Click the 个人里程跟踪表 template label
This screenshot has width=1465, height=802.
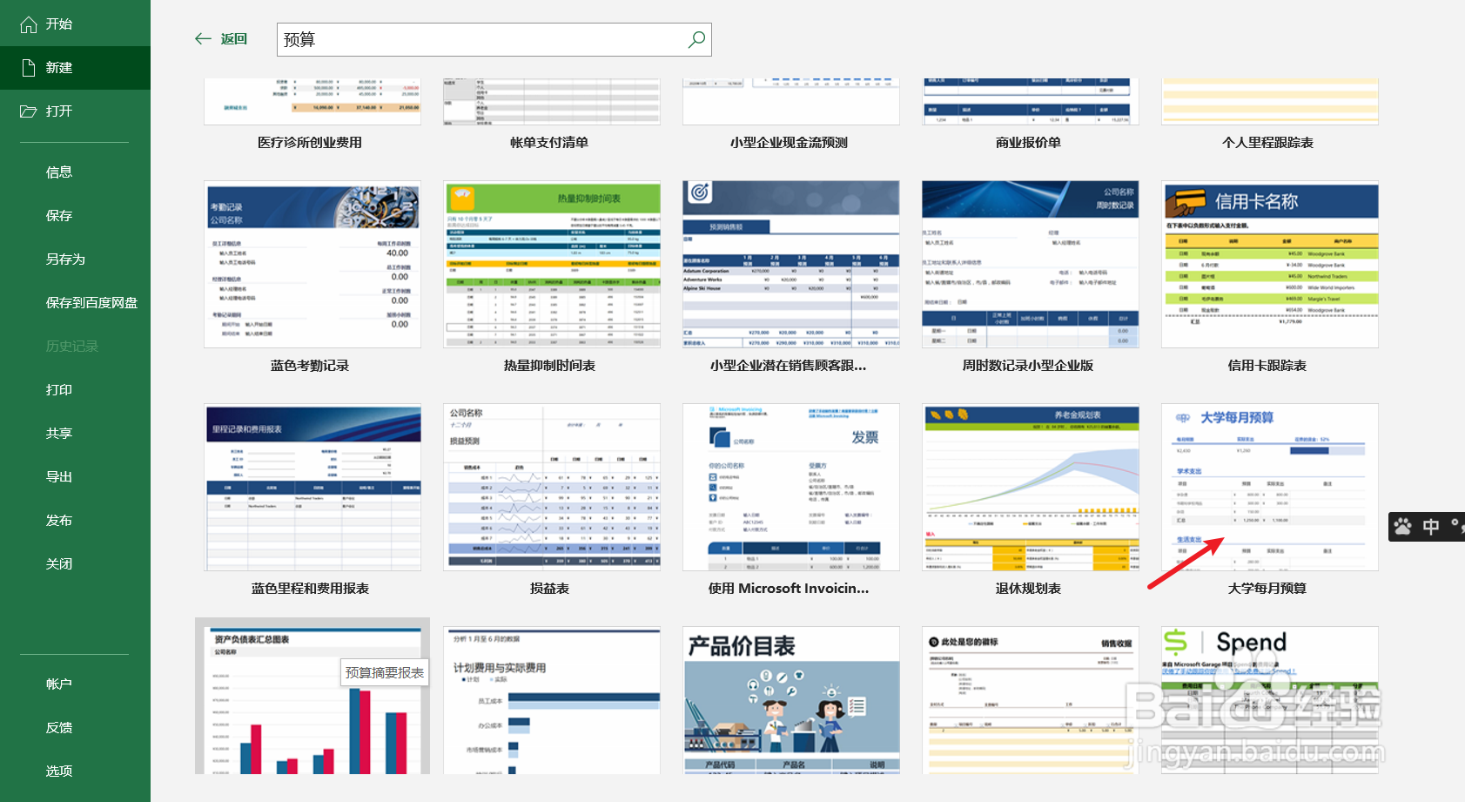tap(1267, 143)
